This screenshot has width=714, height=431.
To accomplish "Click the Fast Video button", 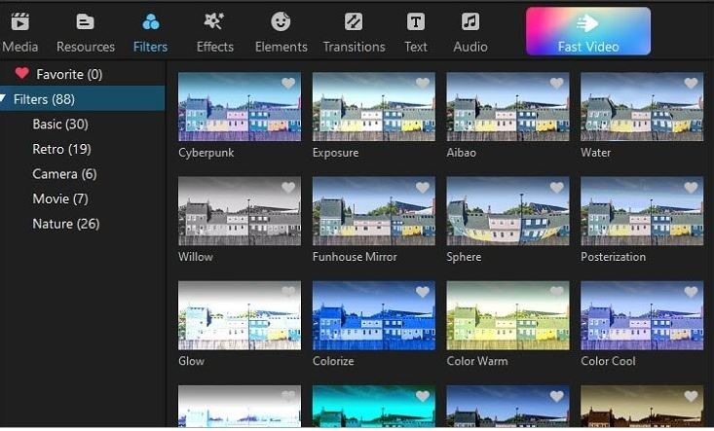I will point(588,31).
